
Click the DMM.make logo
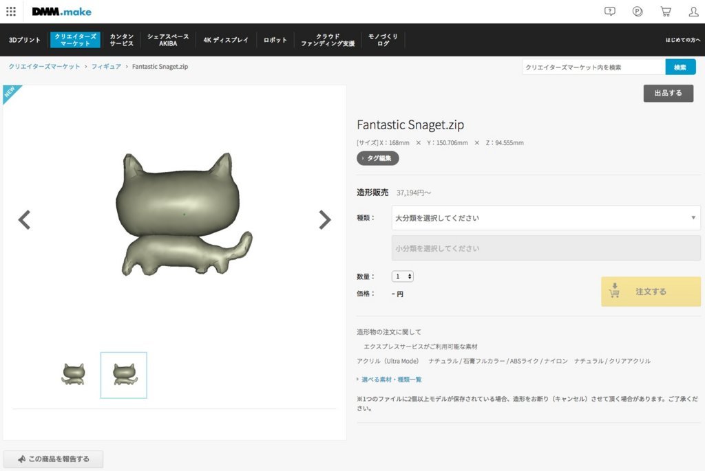click(x=61, y=12)
